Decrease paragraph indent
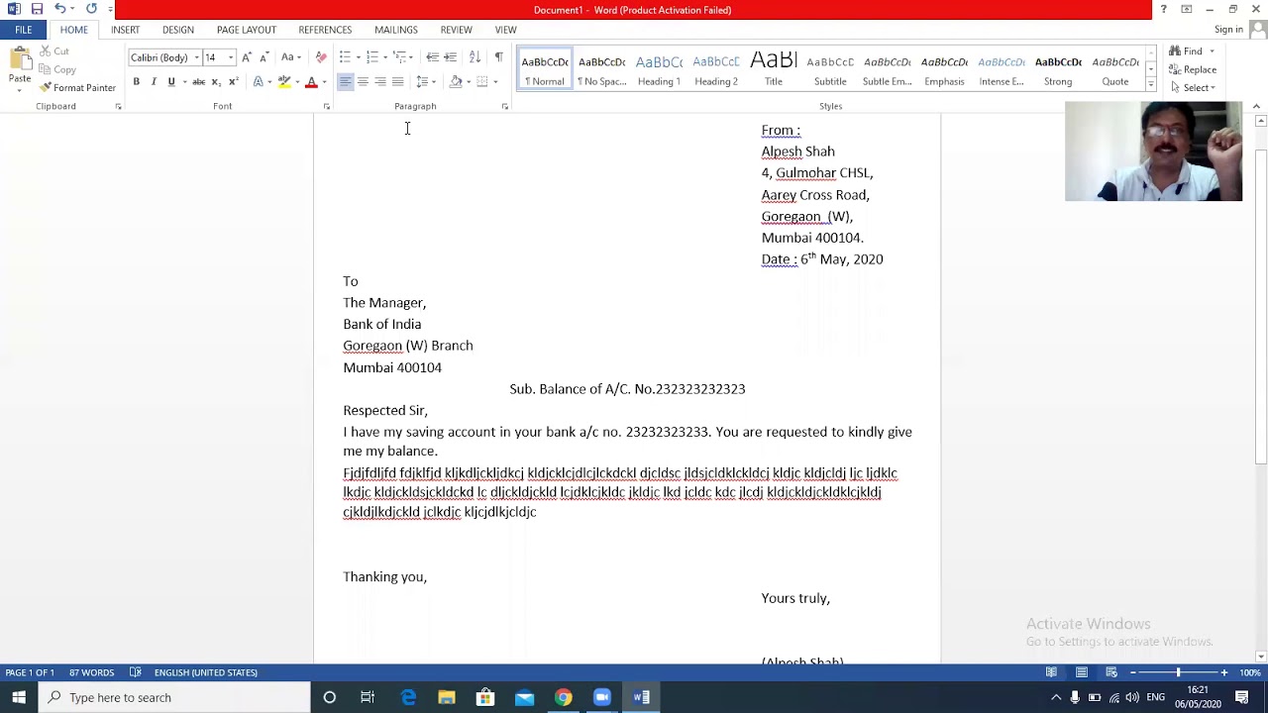 pyautogui.click(x=433, y=57)
